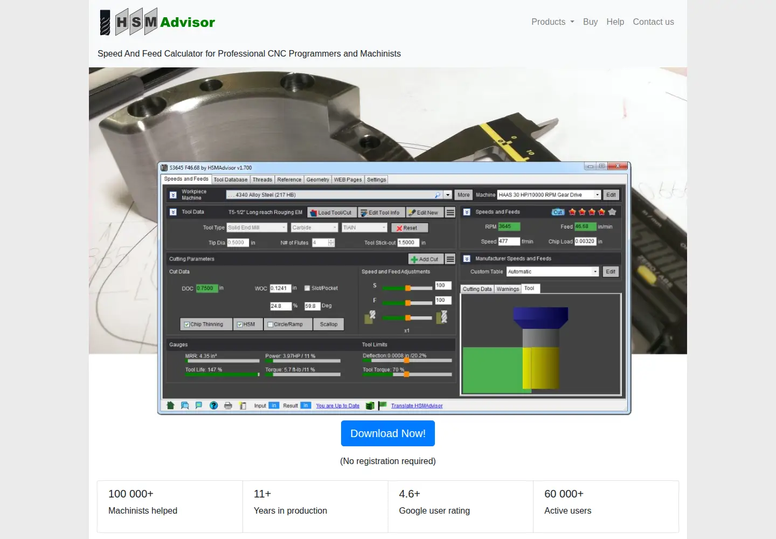Toggle the Result units 'in' switch

coord(306,405)
